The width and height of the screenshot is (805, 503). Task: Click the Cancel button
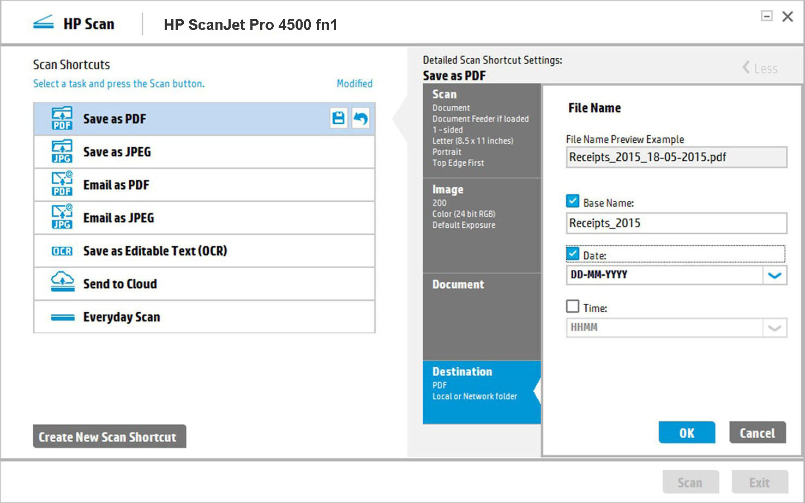click(757, 433)
